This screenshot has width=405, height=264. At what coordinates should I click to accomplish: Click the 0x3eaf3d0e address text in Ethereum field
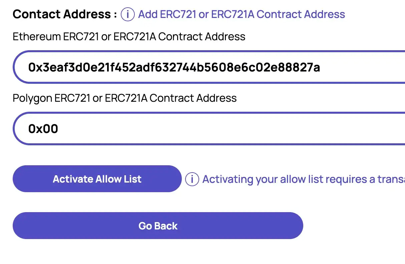pos(174,67)
